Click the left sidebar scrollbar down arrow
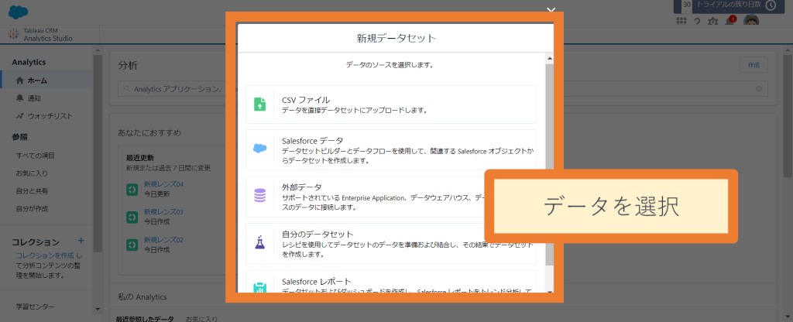 pyautogui.click(x=98, y=309)
